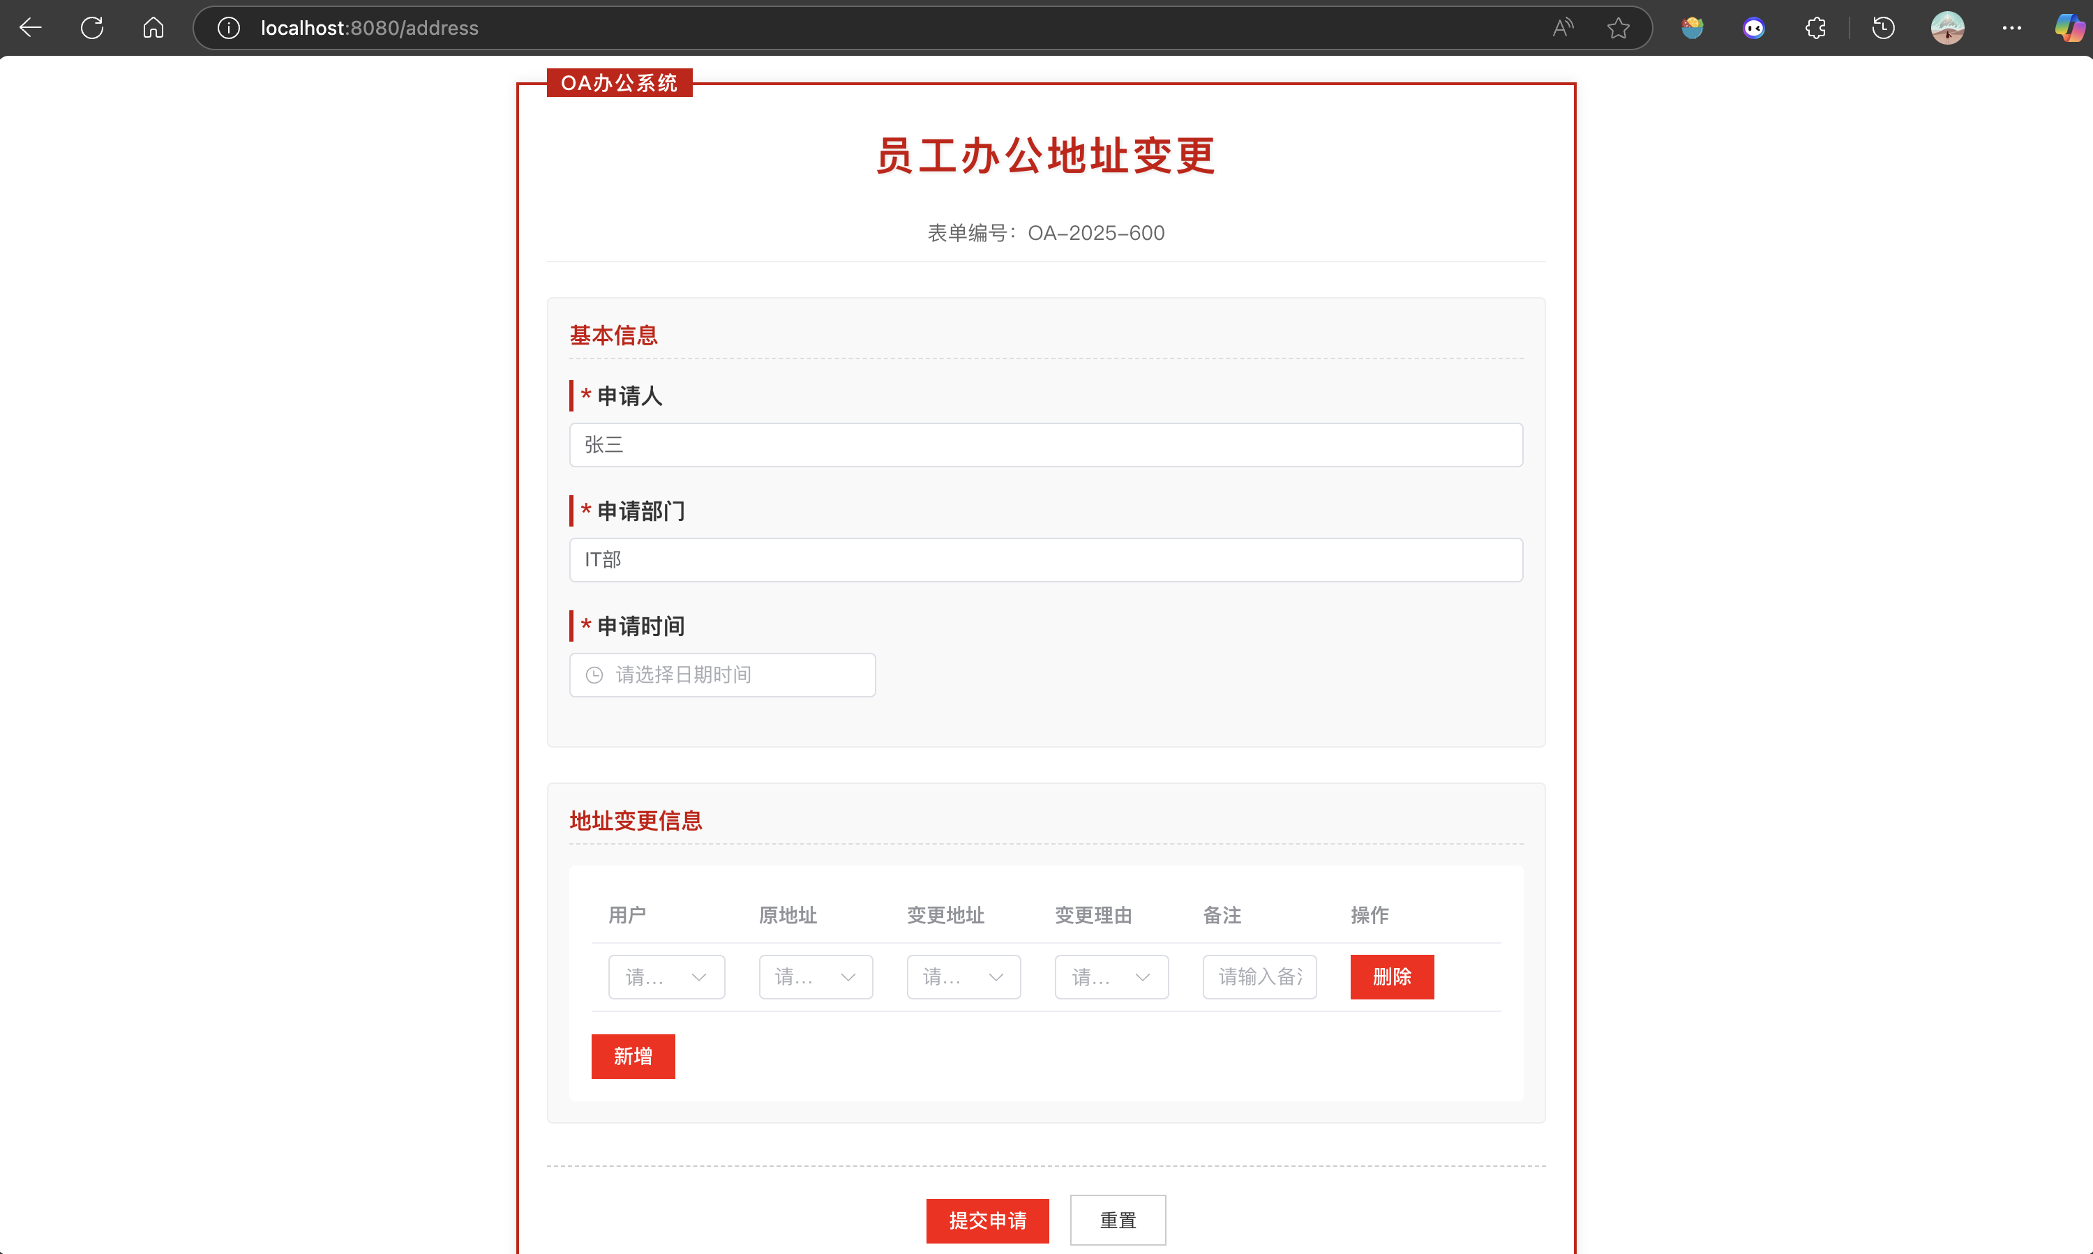Expand the 用户 dropdown in table row

click(666, 977)
